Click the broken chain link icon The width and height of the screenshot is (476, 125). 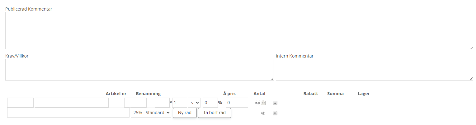point(257,103)
